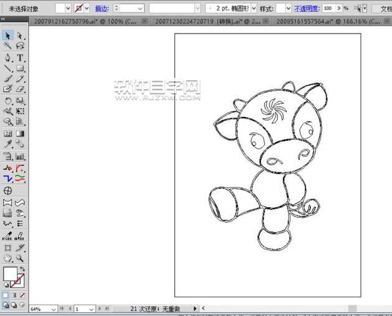The width and height of the screenshot is (392, 316).
Task: Select the Lasso tool
Action: (20, 45)
